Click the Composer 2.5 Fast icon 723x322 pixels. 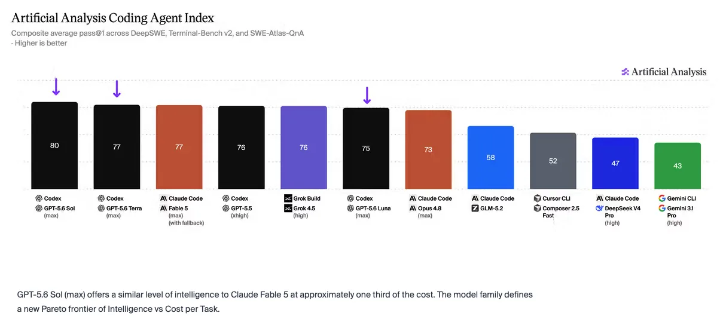537,208
